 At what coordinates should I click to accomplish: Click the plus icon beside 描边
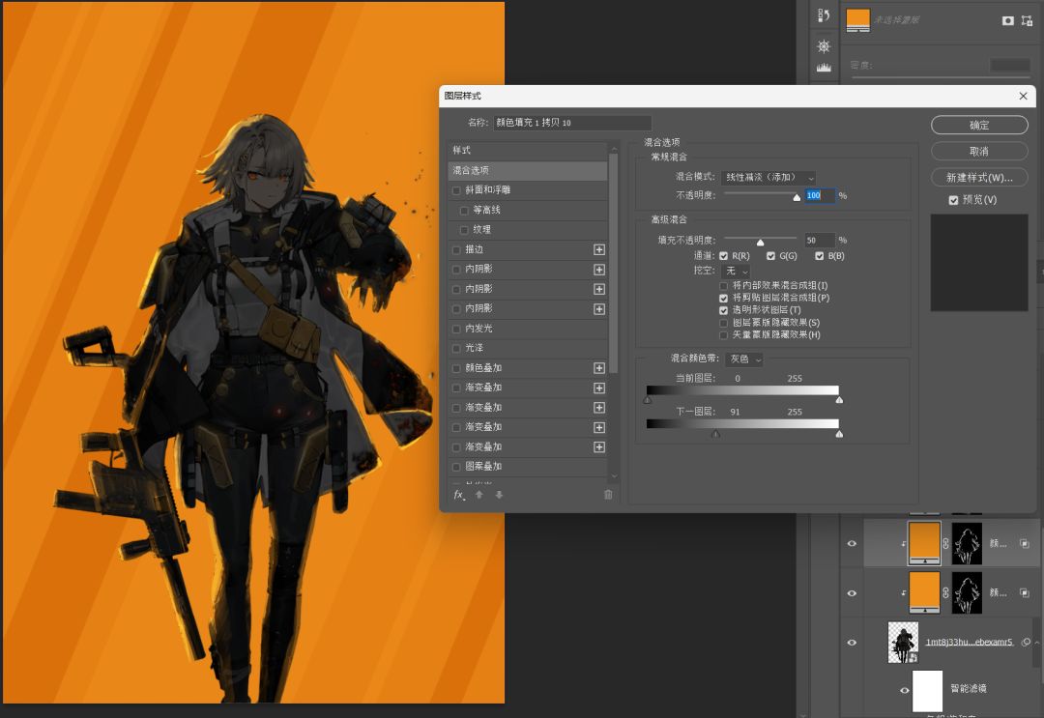click(x=599, y=249)
